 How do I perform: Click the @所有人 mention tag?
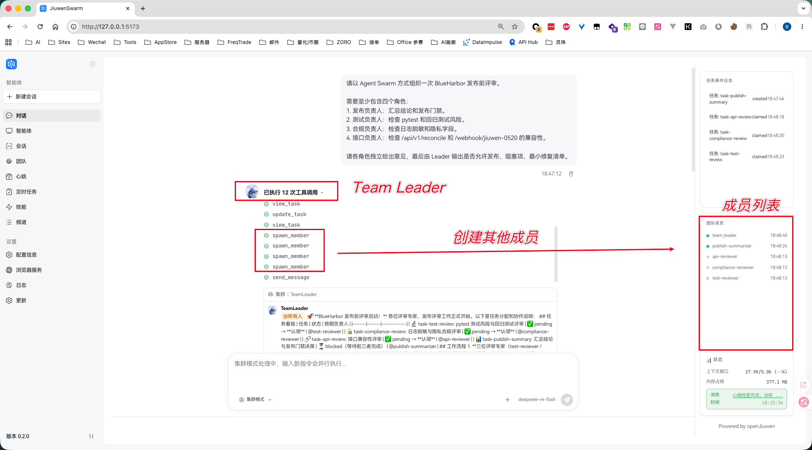(293, 316)
